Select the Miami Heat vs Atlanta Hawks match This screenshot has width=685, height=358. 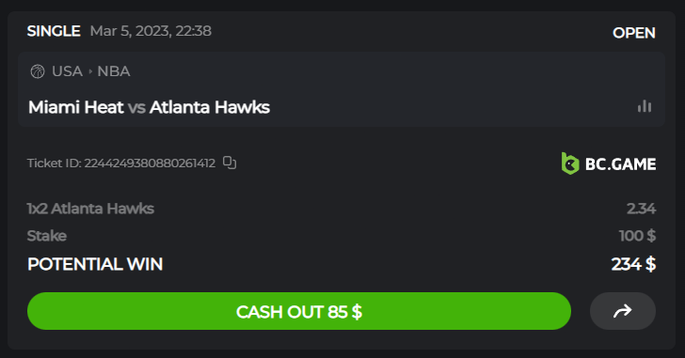(x=149, y=107)
